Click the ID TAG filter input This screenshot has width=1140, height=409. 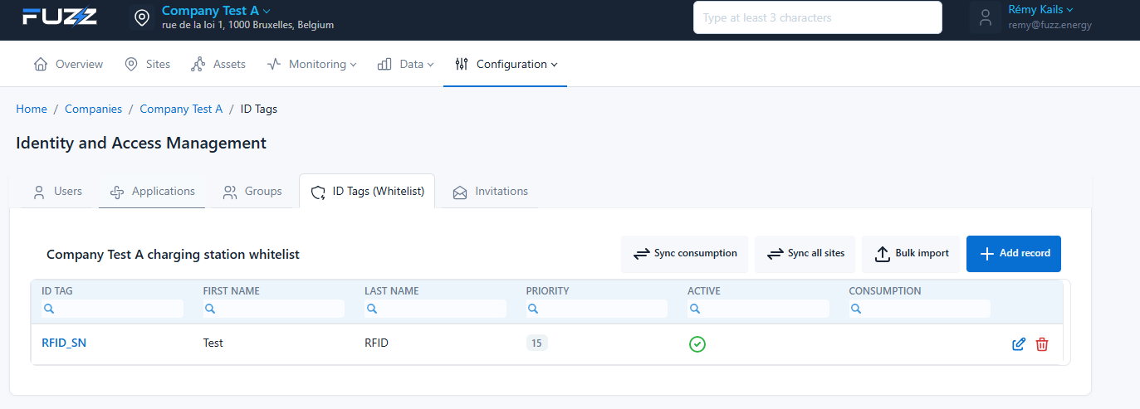(112, 309)
